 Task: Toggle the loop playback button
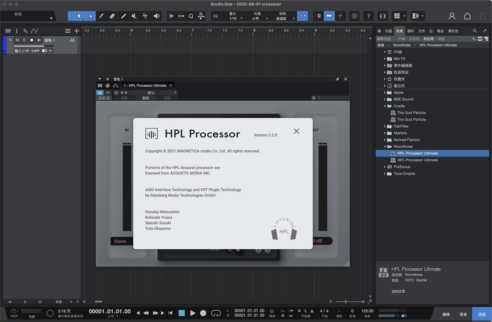coord(216,313)
